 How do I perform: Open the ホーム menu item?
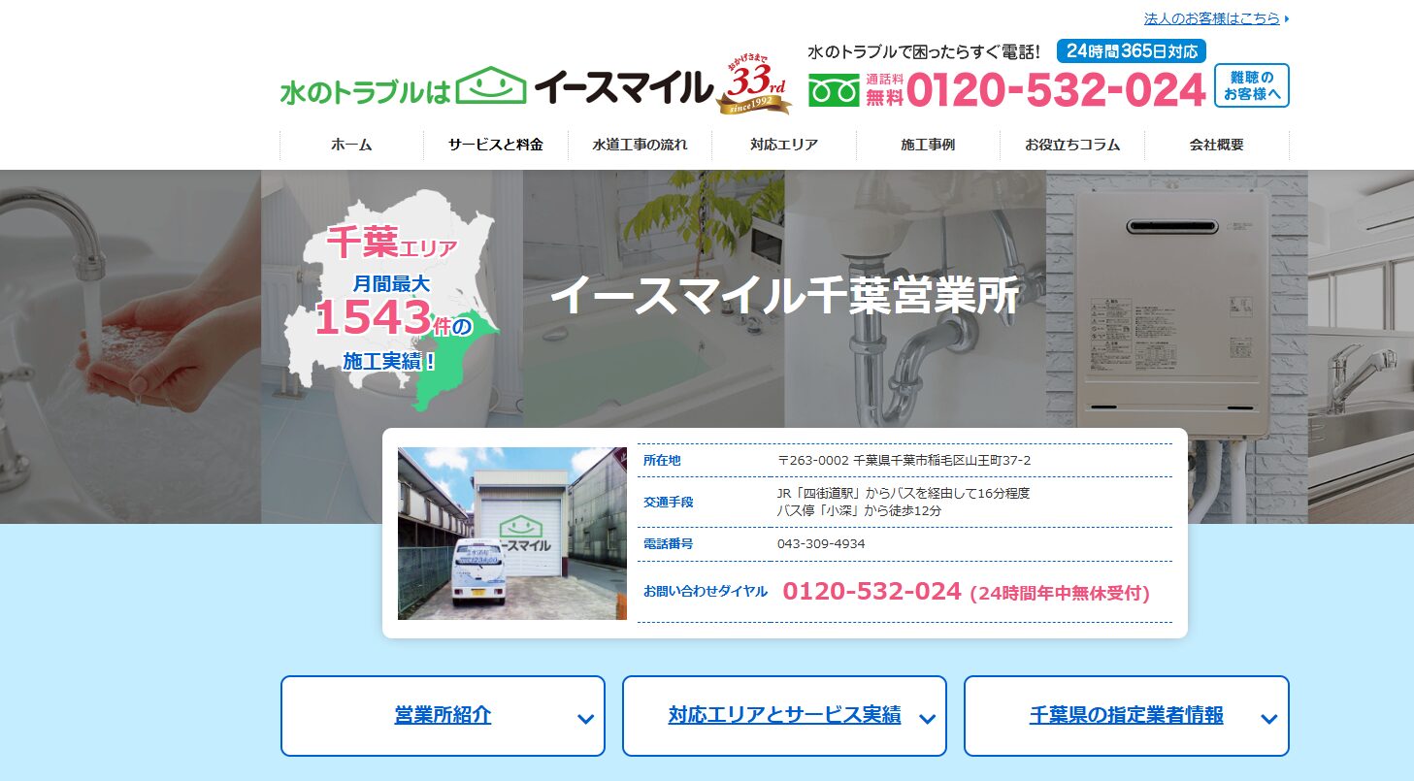tap(351, 145)
